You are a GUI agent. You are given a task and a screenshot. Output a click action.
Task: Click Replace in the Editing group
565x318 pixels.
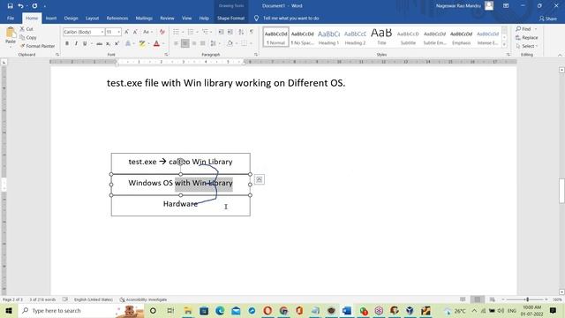(x=526, y=37)
